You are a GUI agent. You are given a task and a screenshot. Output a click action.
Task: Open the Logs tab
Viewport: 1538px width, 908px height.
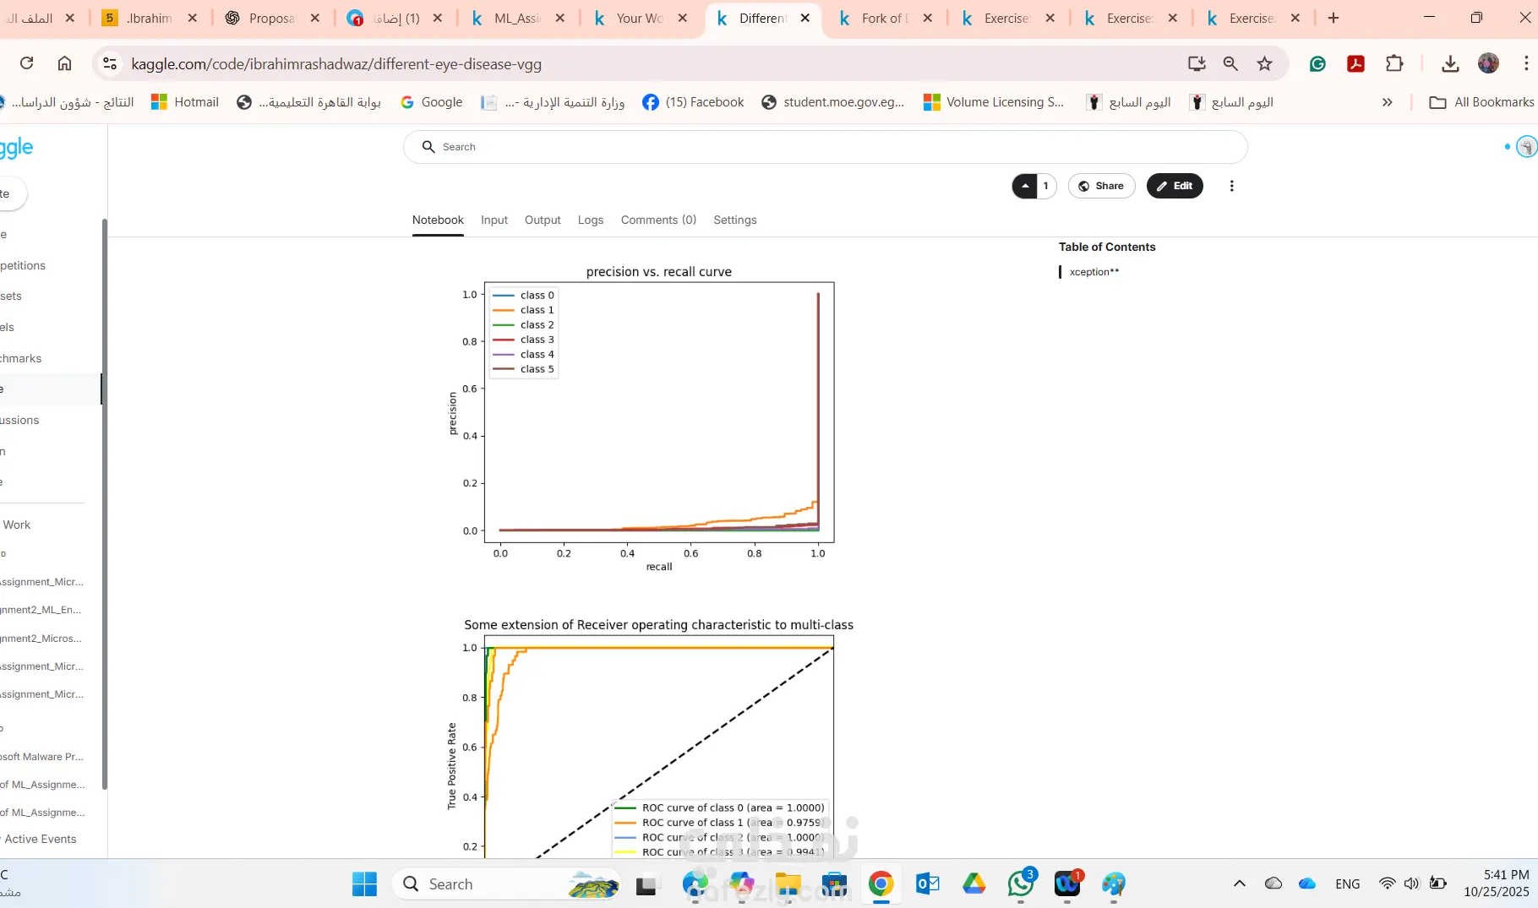591,220
